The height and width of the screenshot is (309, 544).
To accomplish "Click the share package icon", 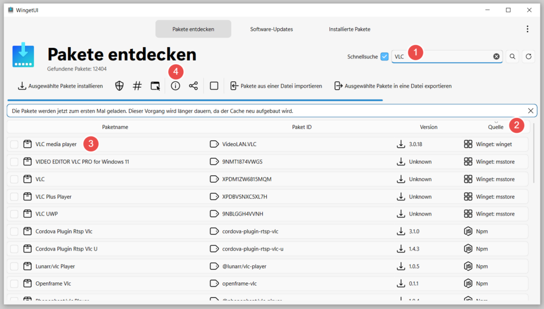I will 193,85.
